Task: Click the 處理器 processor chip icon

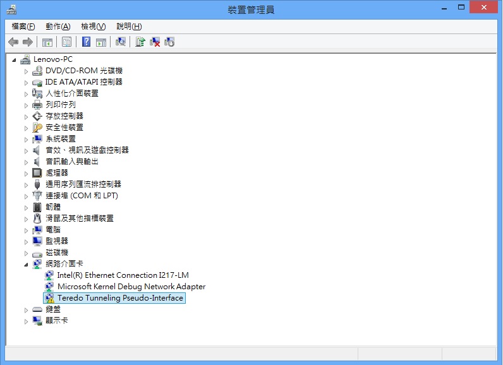Action: pos(37,173)
